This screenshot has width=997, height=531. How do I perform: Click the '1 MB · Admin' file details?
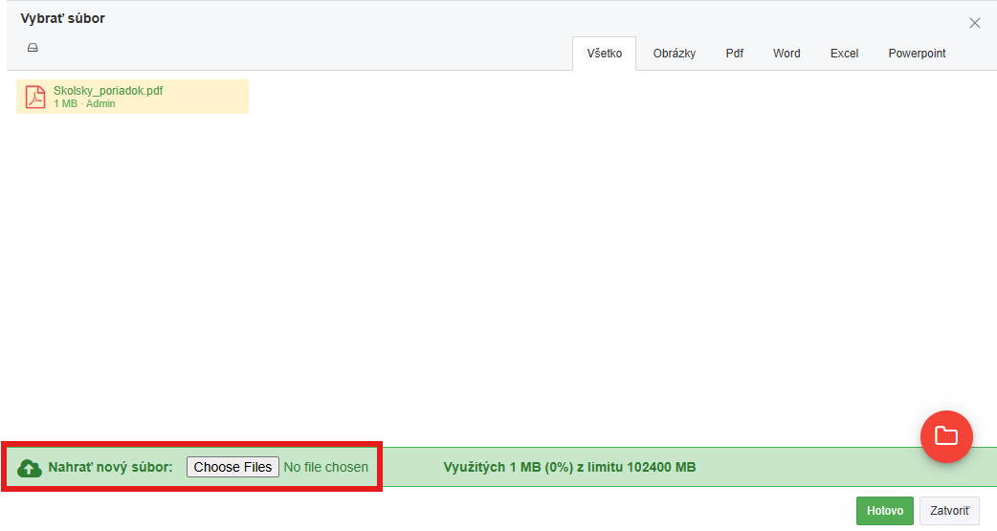pos(84,103)
